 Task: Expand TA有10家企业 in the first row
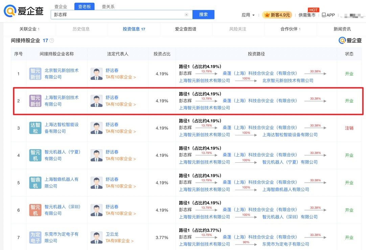(121, 77)
